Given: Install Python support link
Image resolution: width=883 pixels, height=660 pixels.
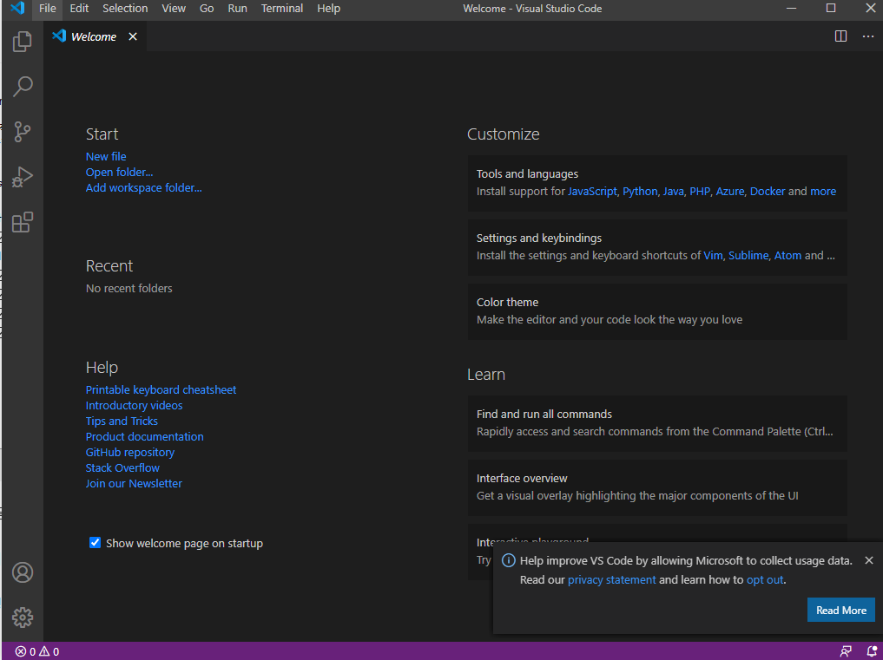Looking at the screenshot, I should [640, 192].
